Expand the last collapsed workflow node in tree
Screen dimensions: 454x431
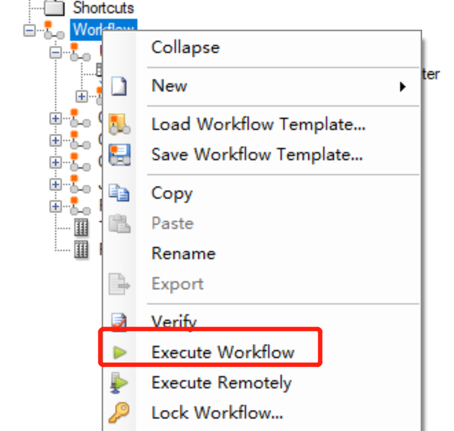point(56,207)
